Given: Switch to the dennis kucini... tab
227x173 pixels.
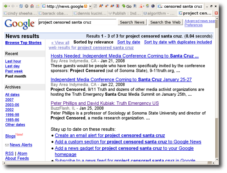Looking at the screenshot, I should click(90, 13).
